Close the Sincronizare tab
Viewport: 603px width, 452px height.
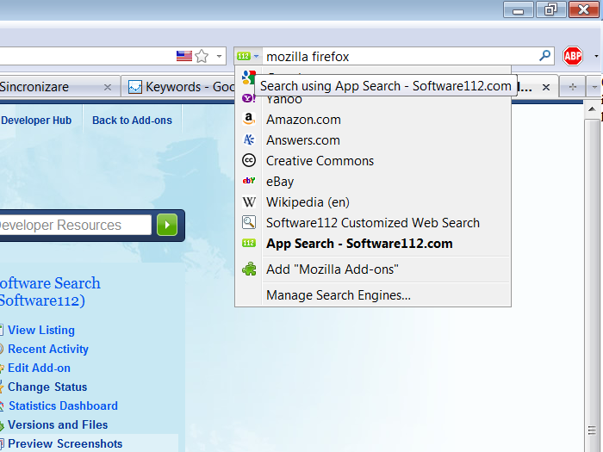coord(108,88)
